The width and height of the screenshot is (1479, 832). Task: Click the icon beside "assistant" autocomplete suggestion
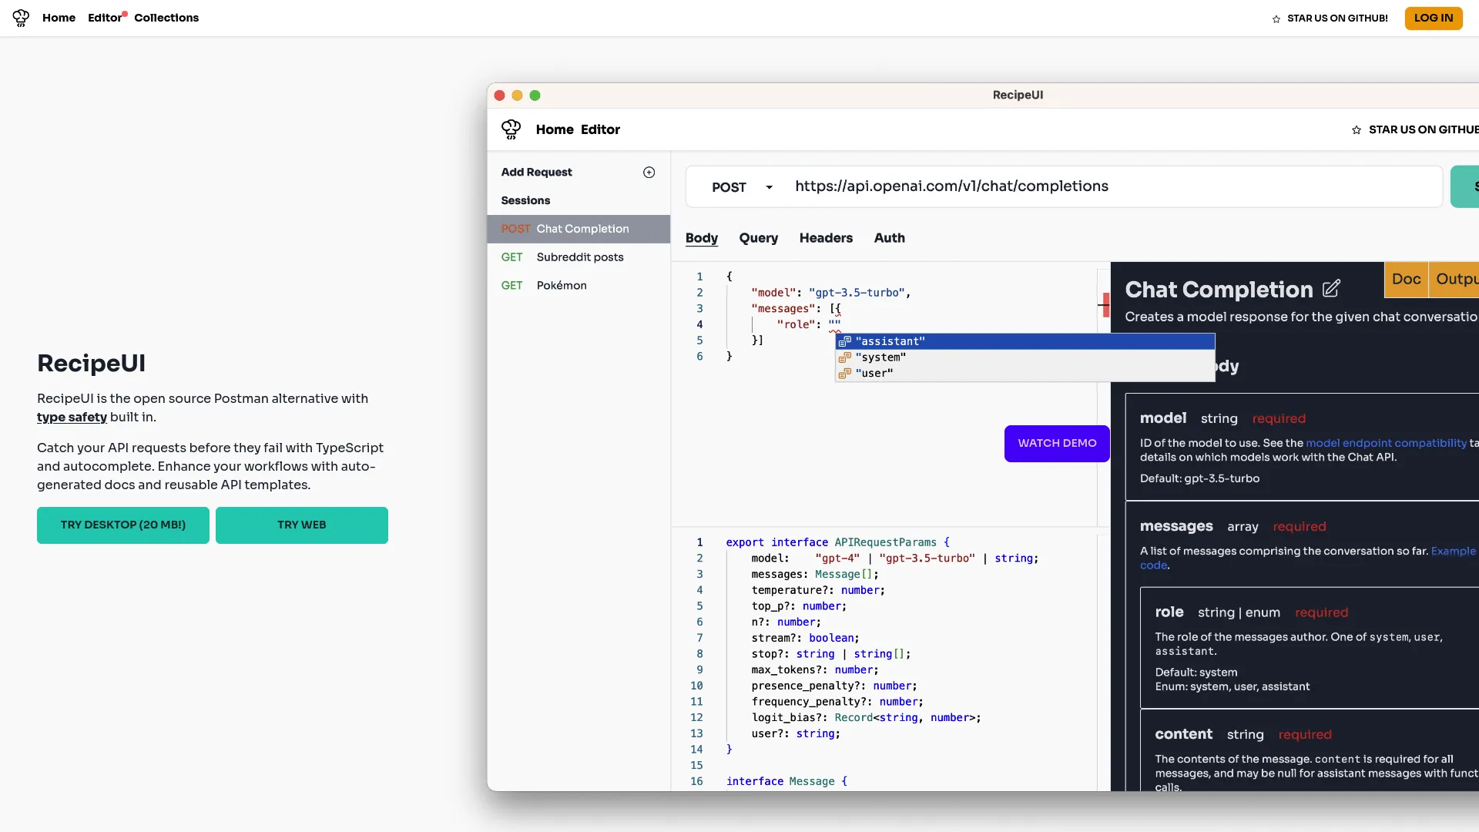(845, 341)
